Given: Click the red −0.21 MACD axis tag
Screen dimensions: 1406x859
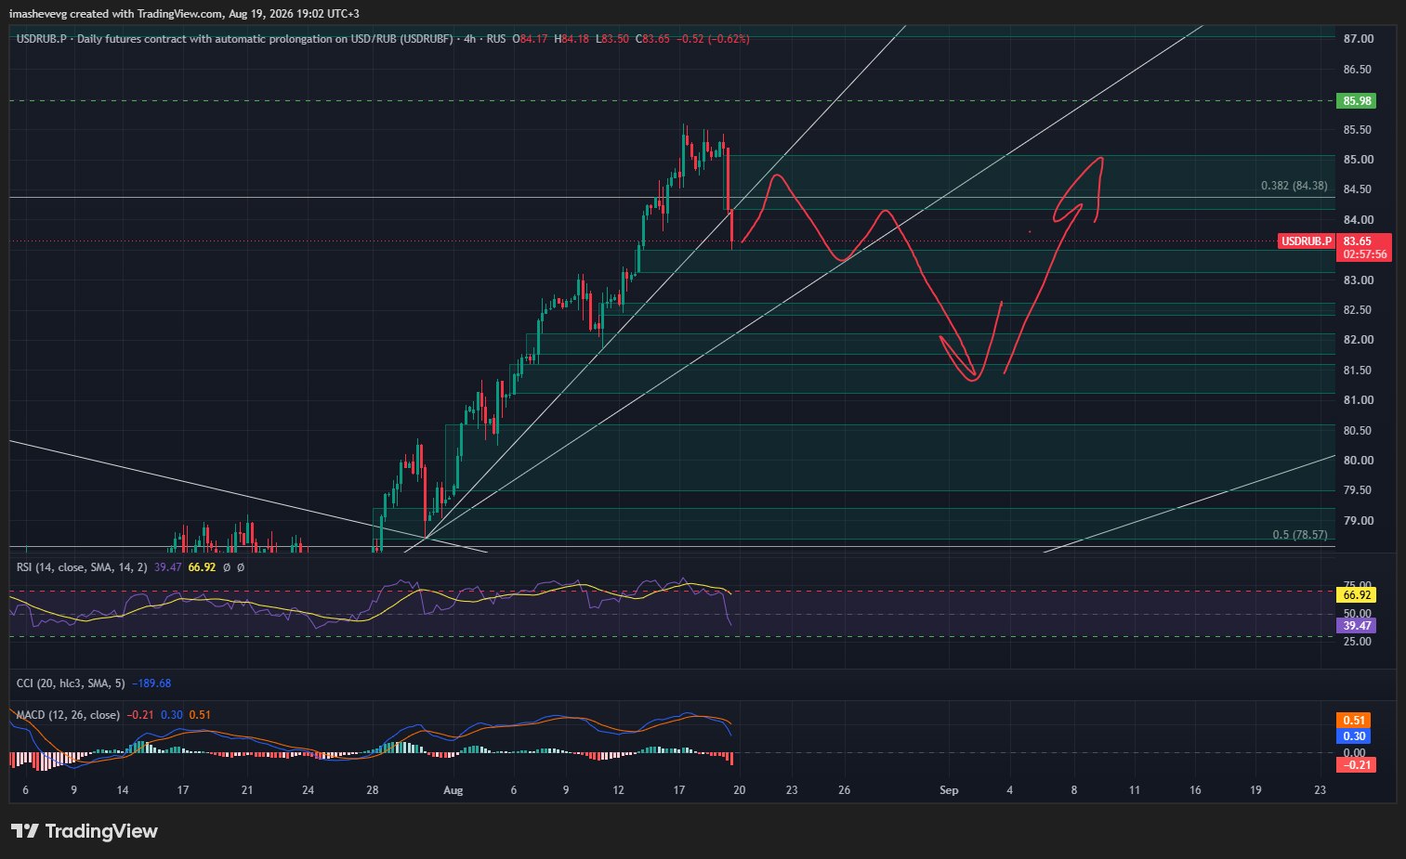Looking at the screenshot, I should pyautogui.click(x=1356, y=765).
